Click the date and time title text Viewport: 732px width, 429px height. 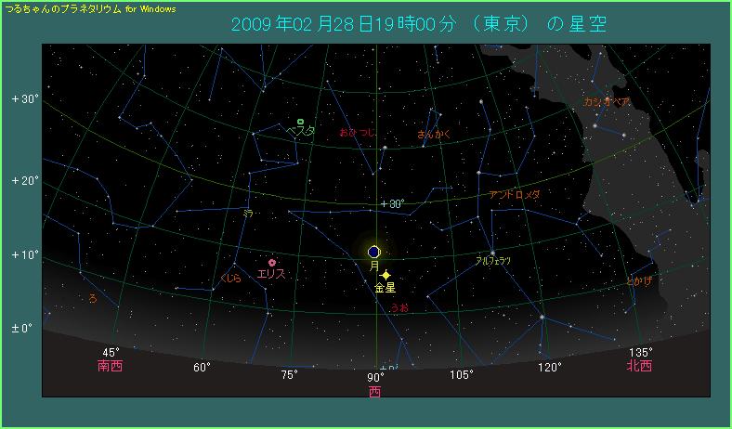[418, 24]
